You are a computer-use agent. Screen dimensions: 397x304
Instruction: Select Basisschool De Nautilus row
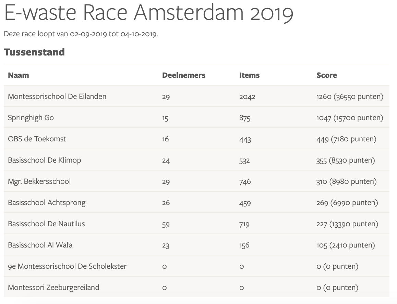pos(46,224)
